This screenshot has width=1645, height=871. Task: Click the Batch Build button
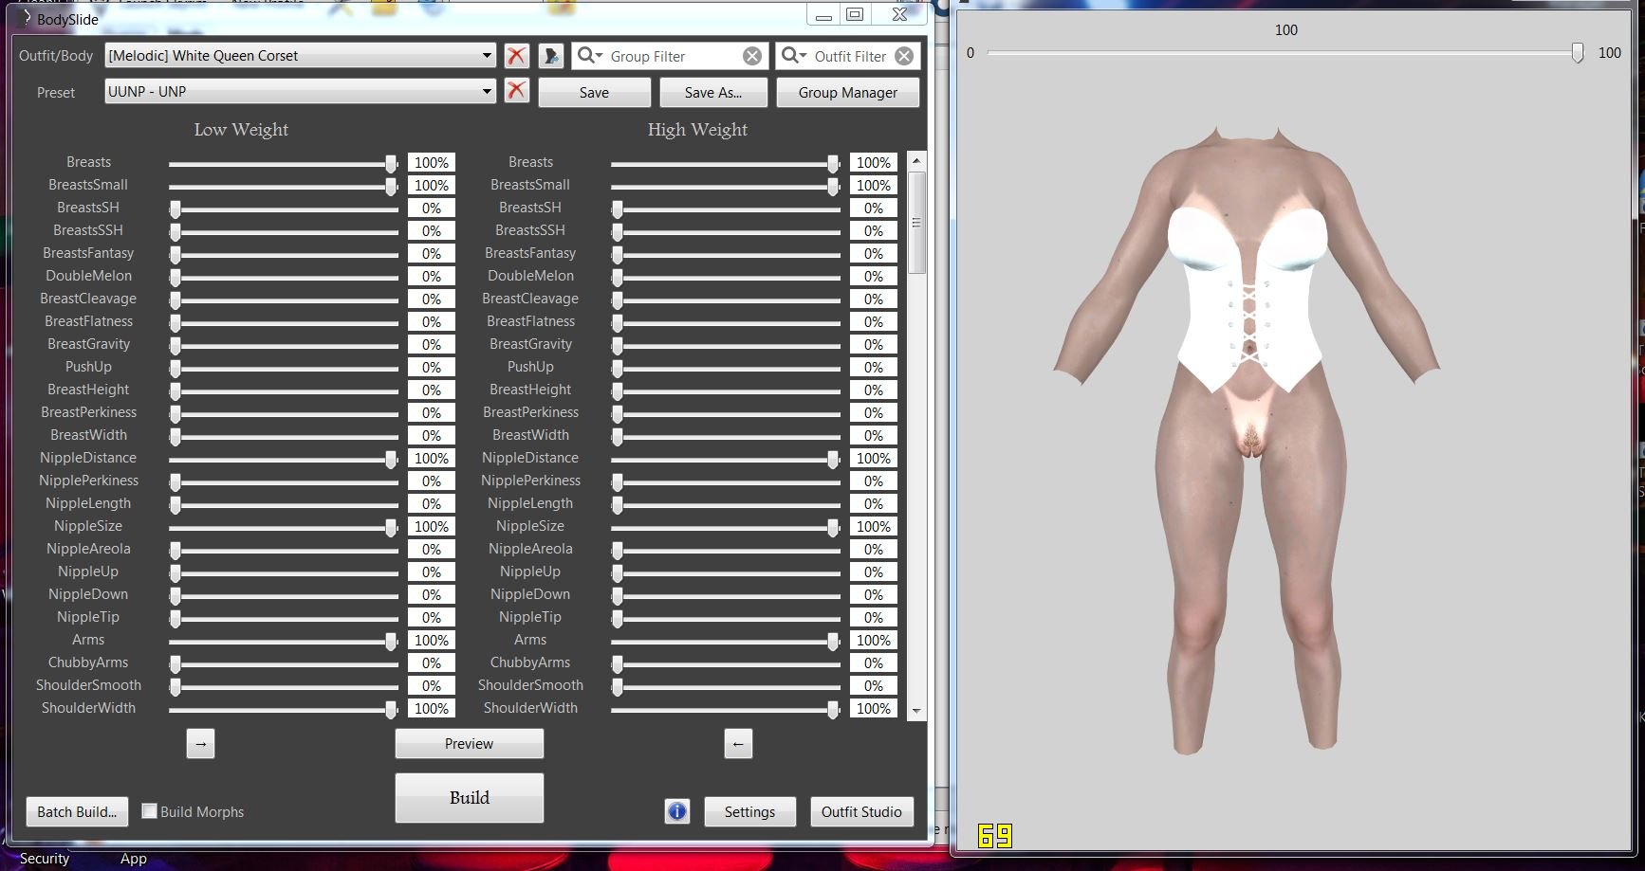click(x=77, y=811)
